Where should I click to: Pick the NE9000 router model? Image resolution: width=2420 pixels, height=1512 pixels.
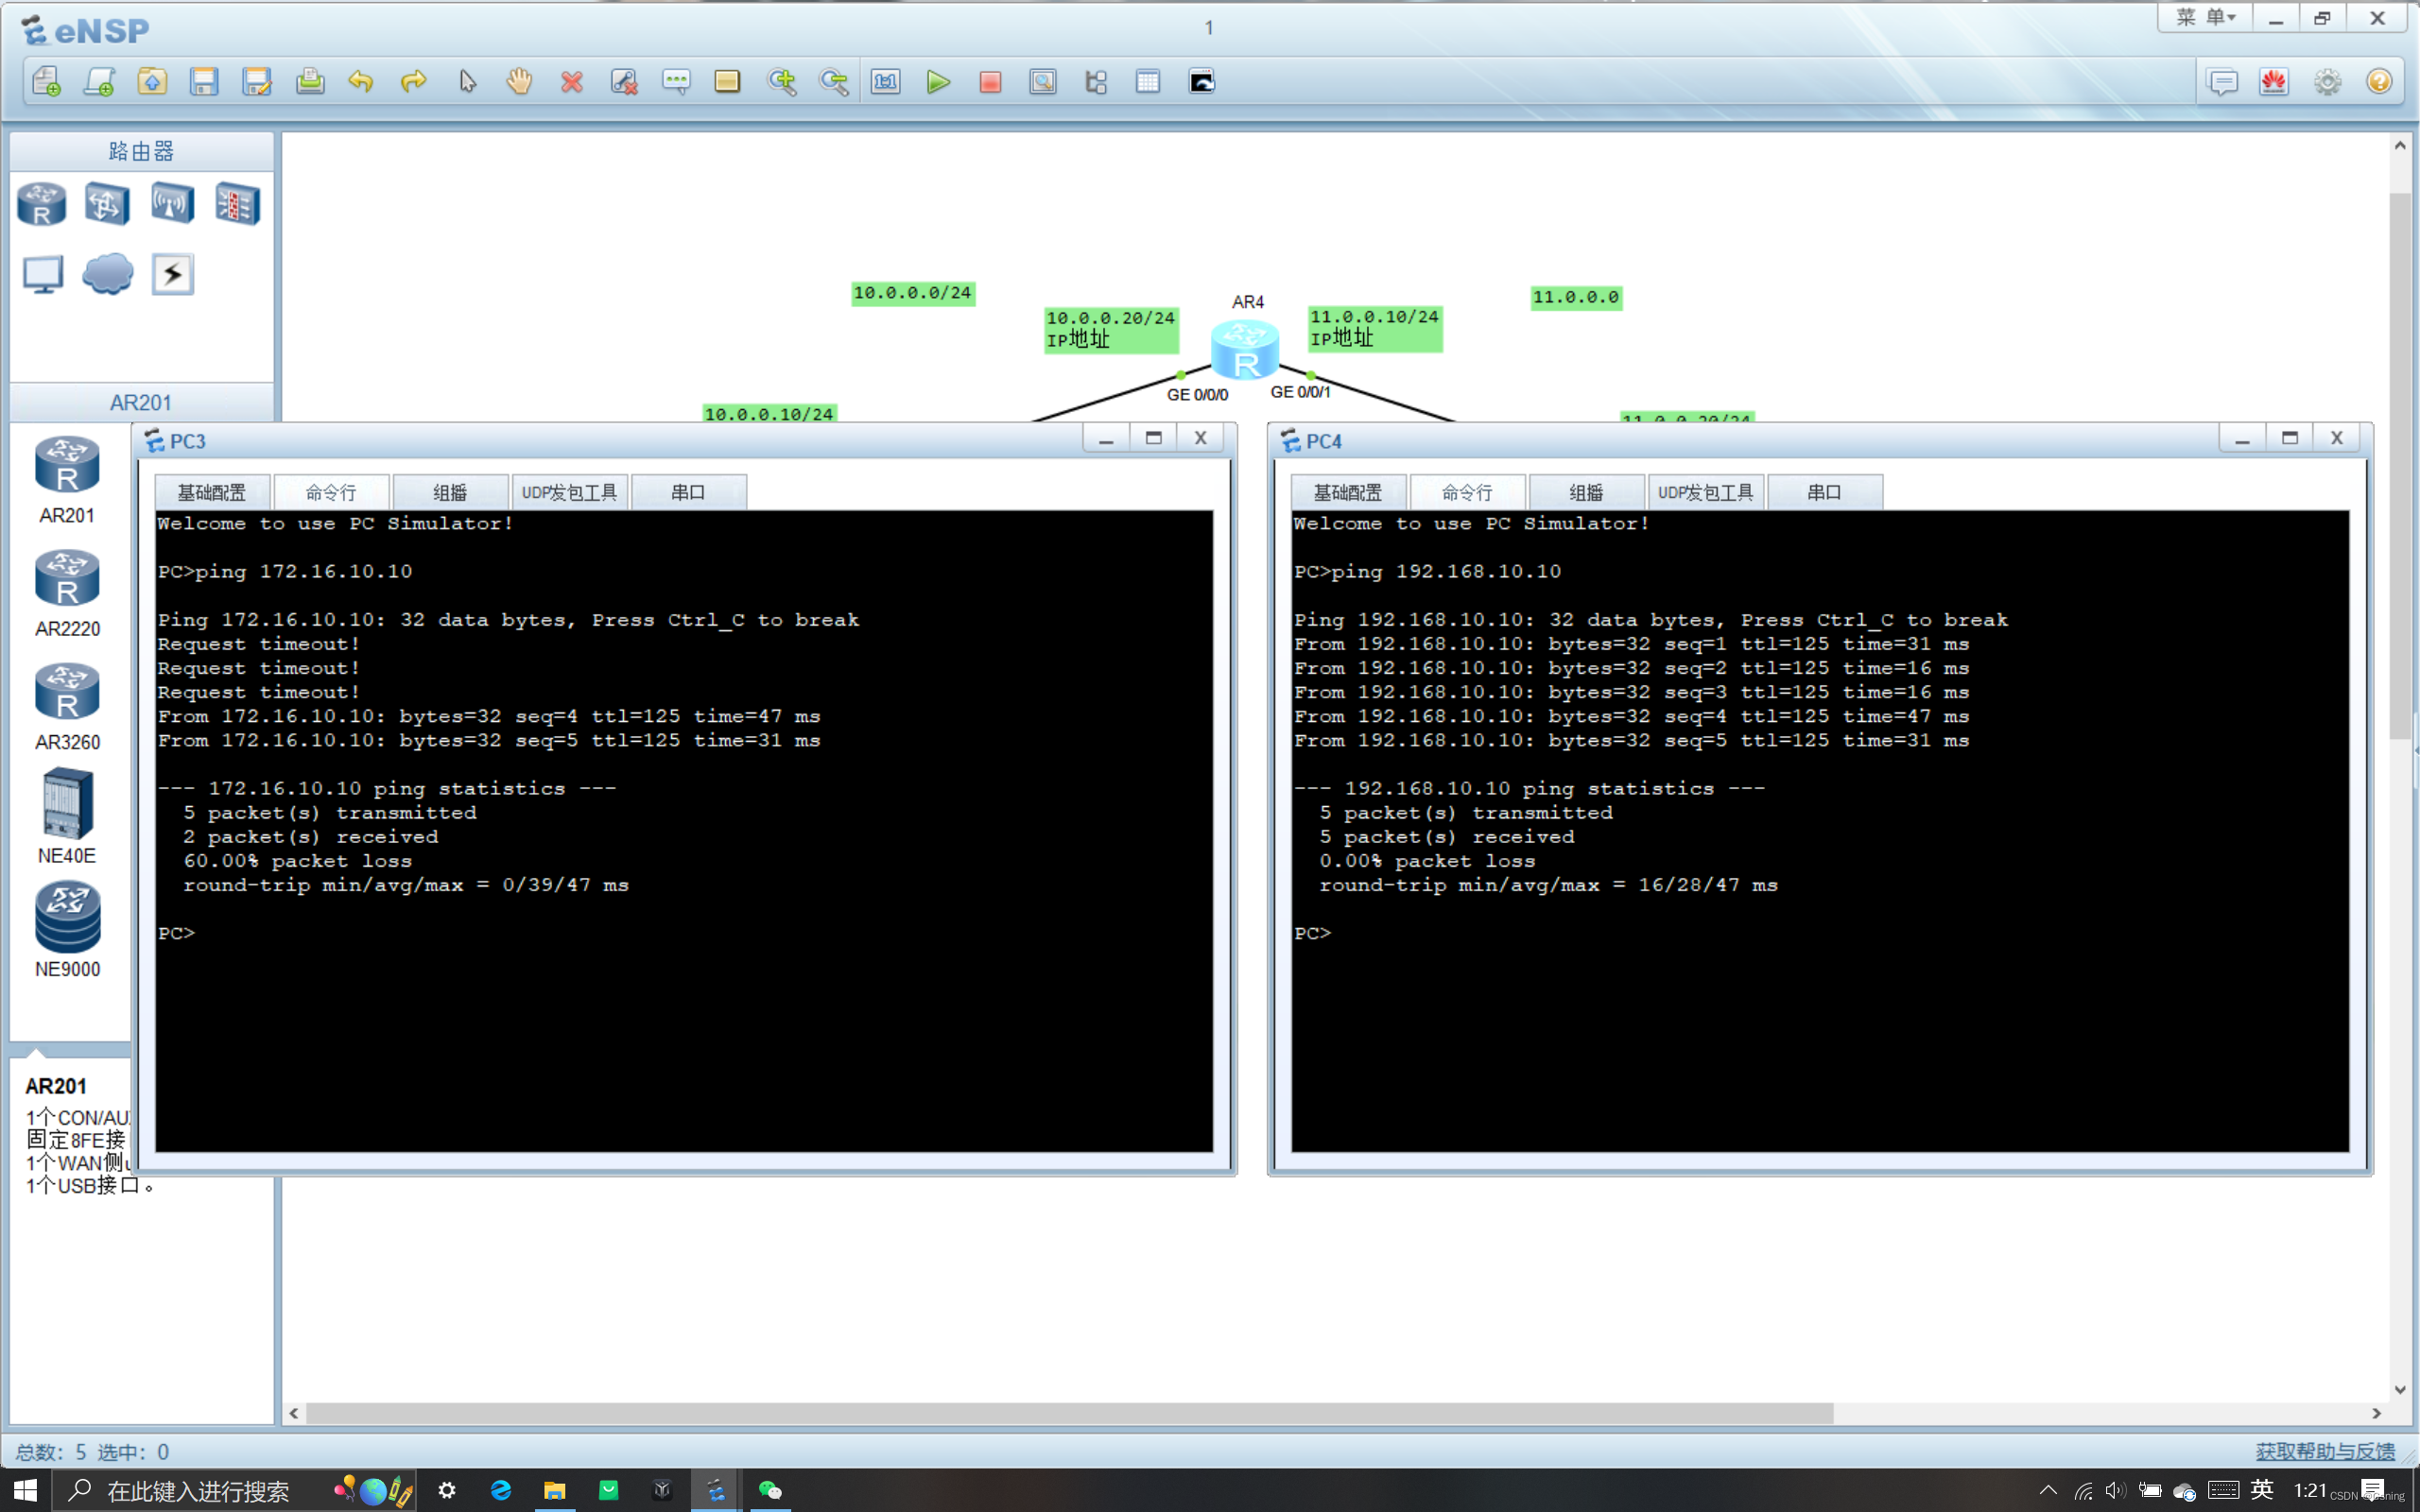tap(67, 930)
